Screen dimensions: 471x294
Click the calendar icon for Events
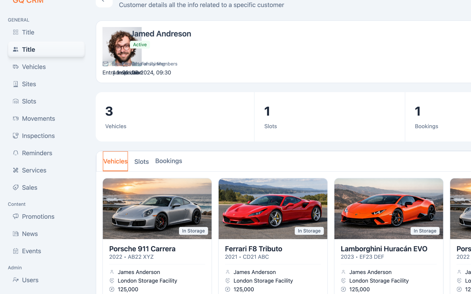click(x=16, y=251)
